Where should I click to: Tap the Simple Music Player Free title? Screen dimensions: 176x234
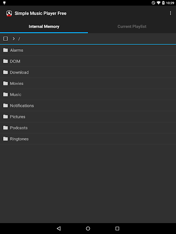(40, 13)
